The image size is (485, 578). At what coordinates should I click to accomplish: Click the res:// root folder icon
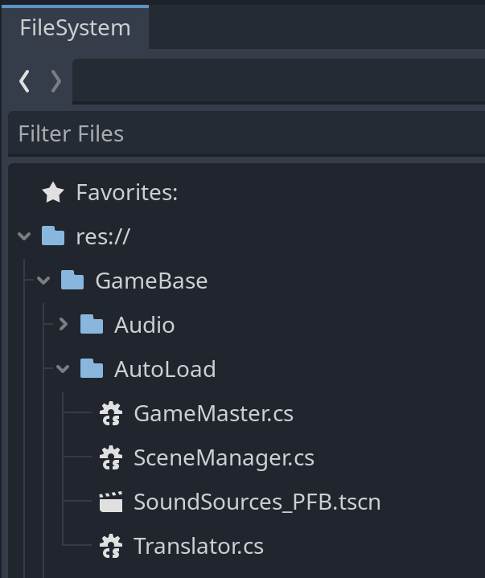53,236
